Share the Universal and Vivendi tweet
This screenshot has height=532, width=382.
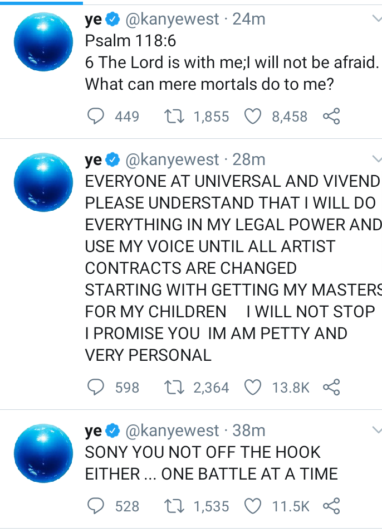point(331,387)
